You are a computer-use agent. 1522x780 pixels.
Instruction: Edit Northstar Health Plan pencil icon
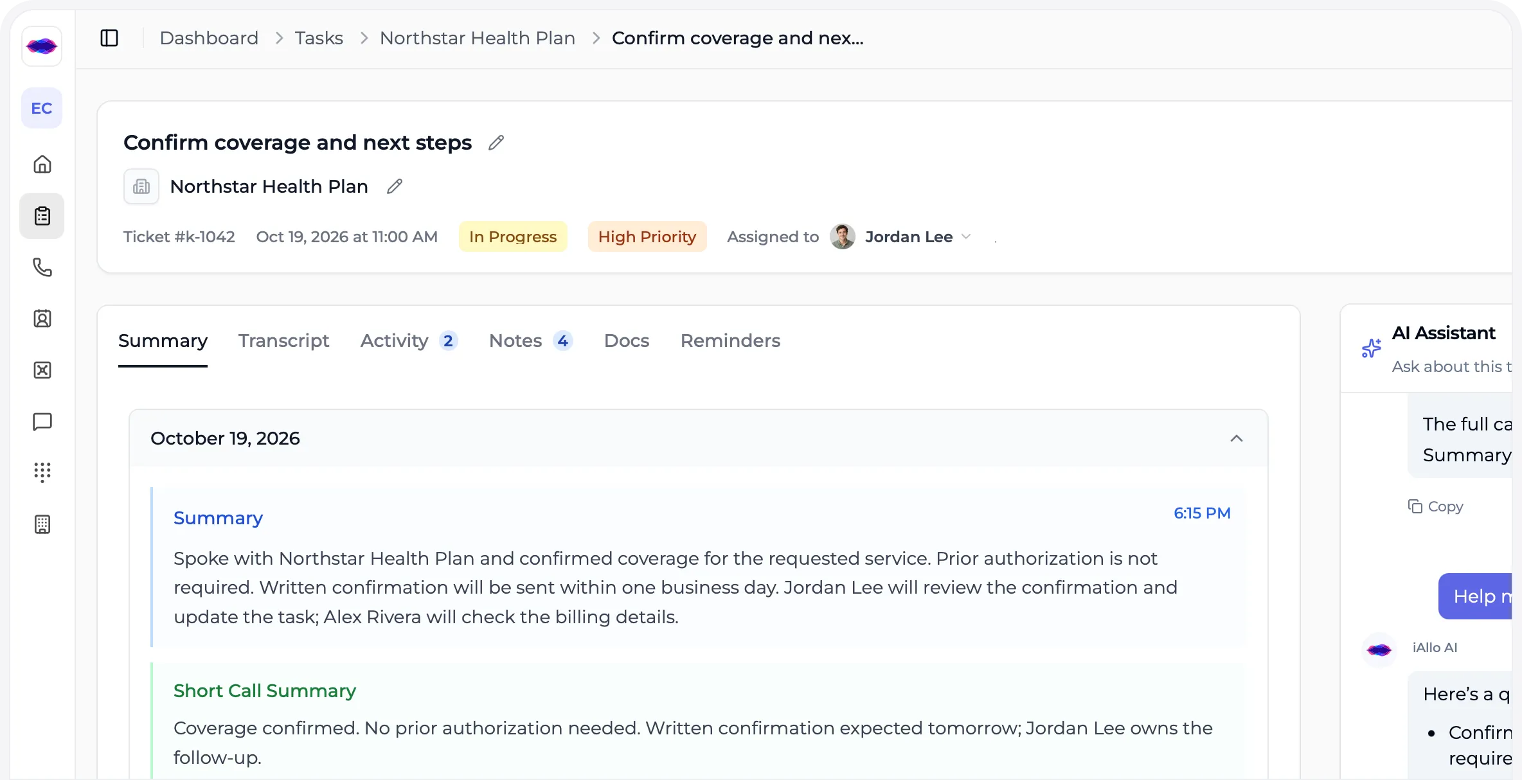(395, 186)
